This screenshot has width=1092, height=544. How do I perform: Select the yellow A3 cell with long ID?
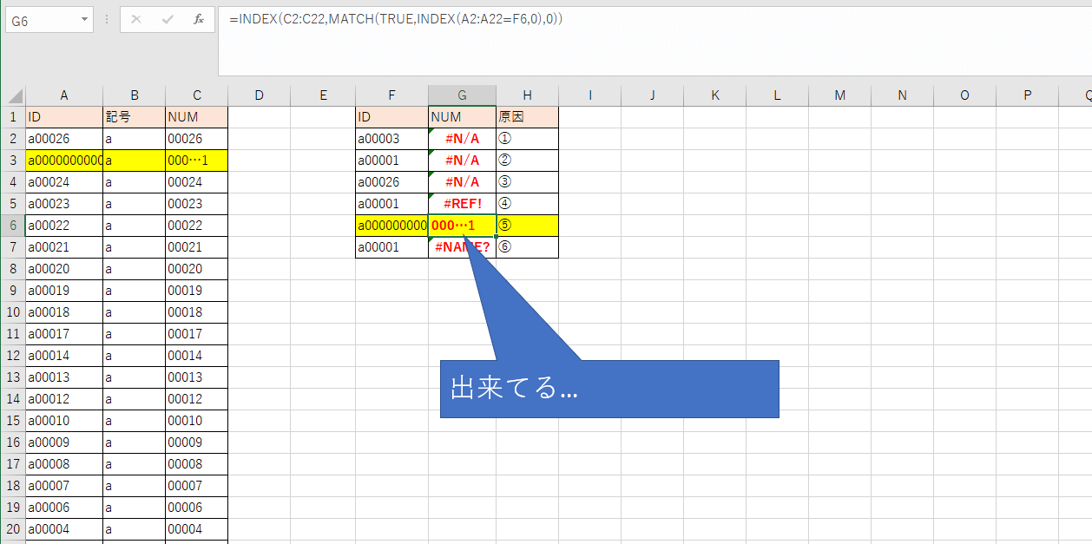(x=64, y=160)
